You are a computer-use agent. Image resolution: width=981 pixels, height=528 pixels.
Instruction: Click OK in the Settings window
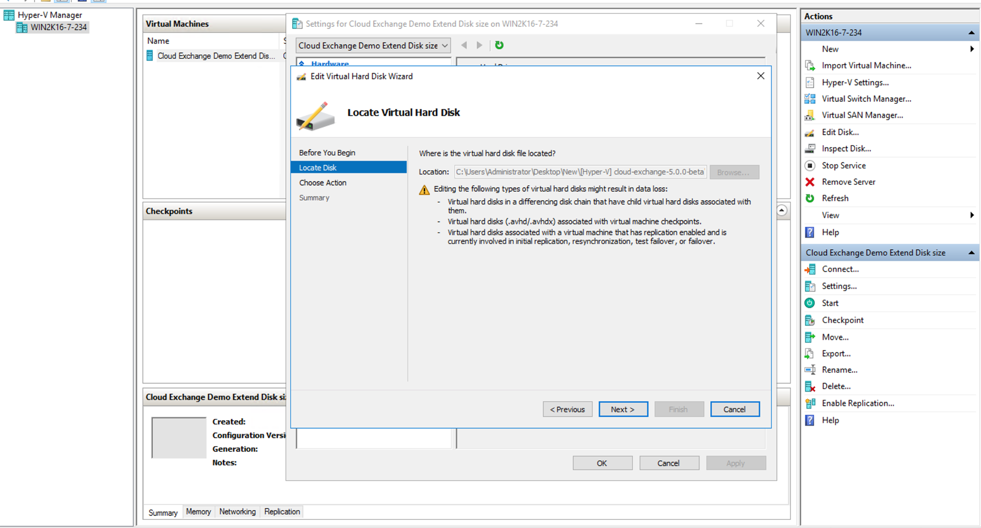pos(603,463)
